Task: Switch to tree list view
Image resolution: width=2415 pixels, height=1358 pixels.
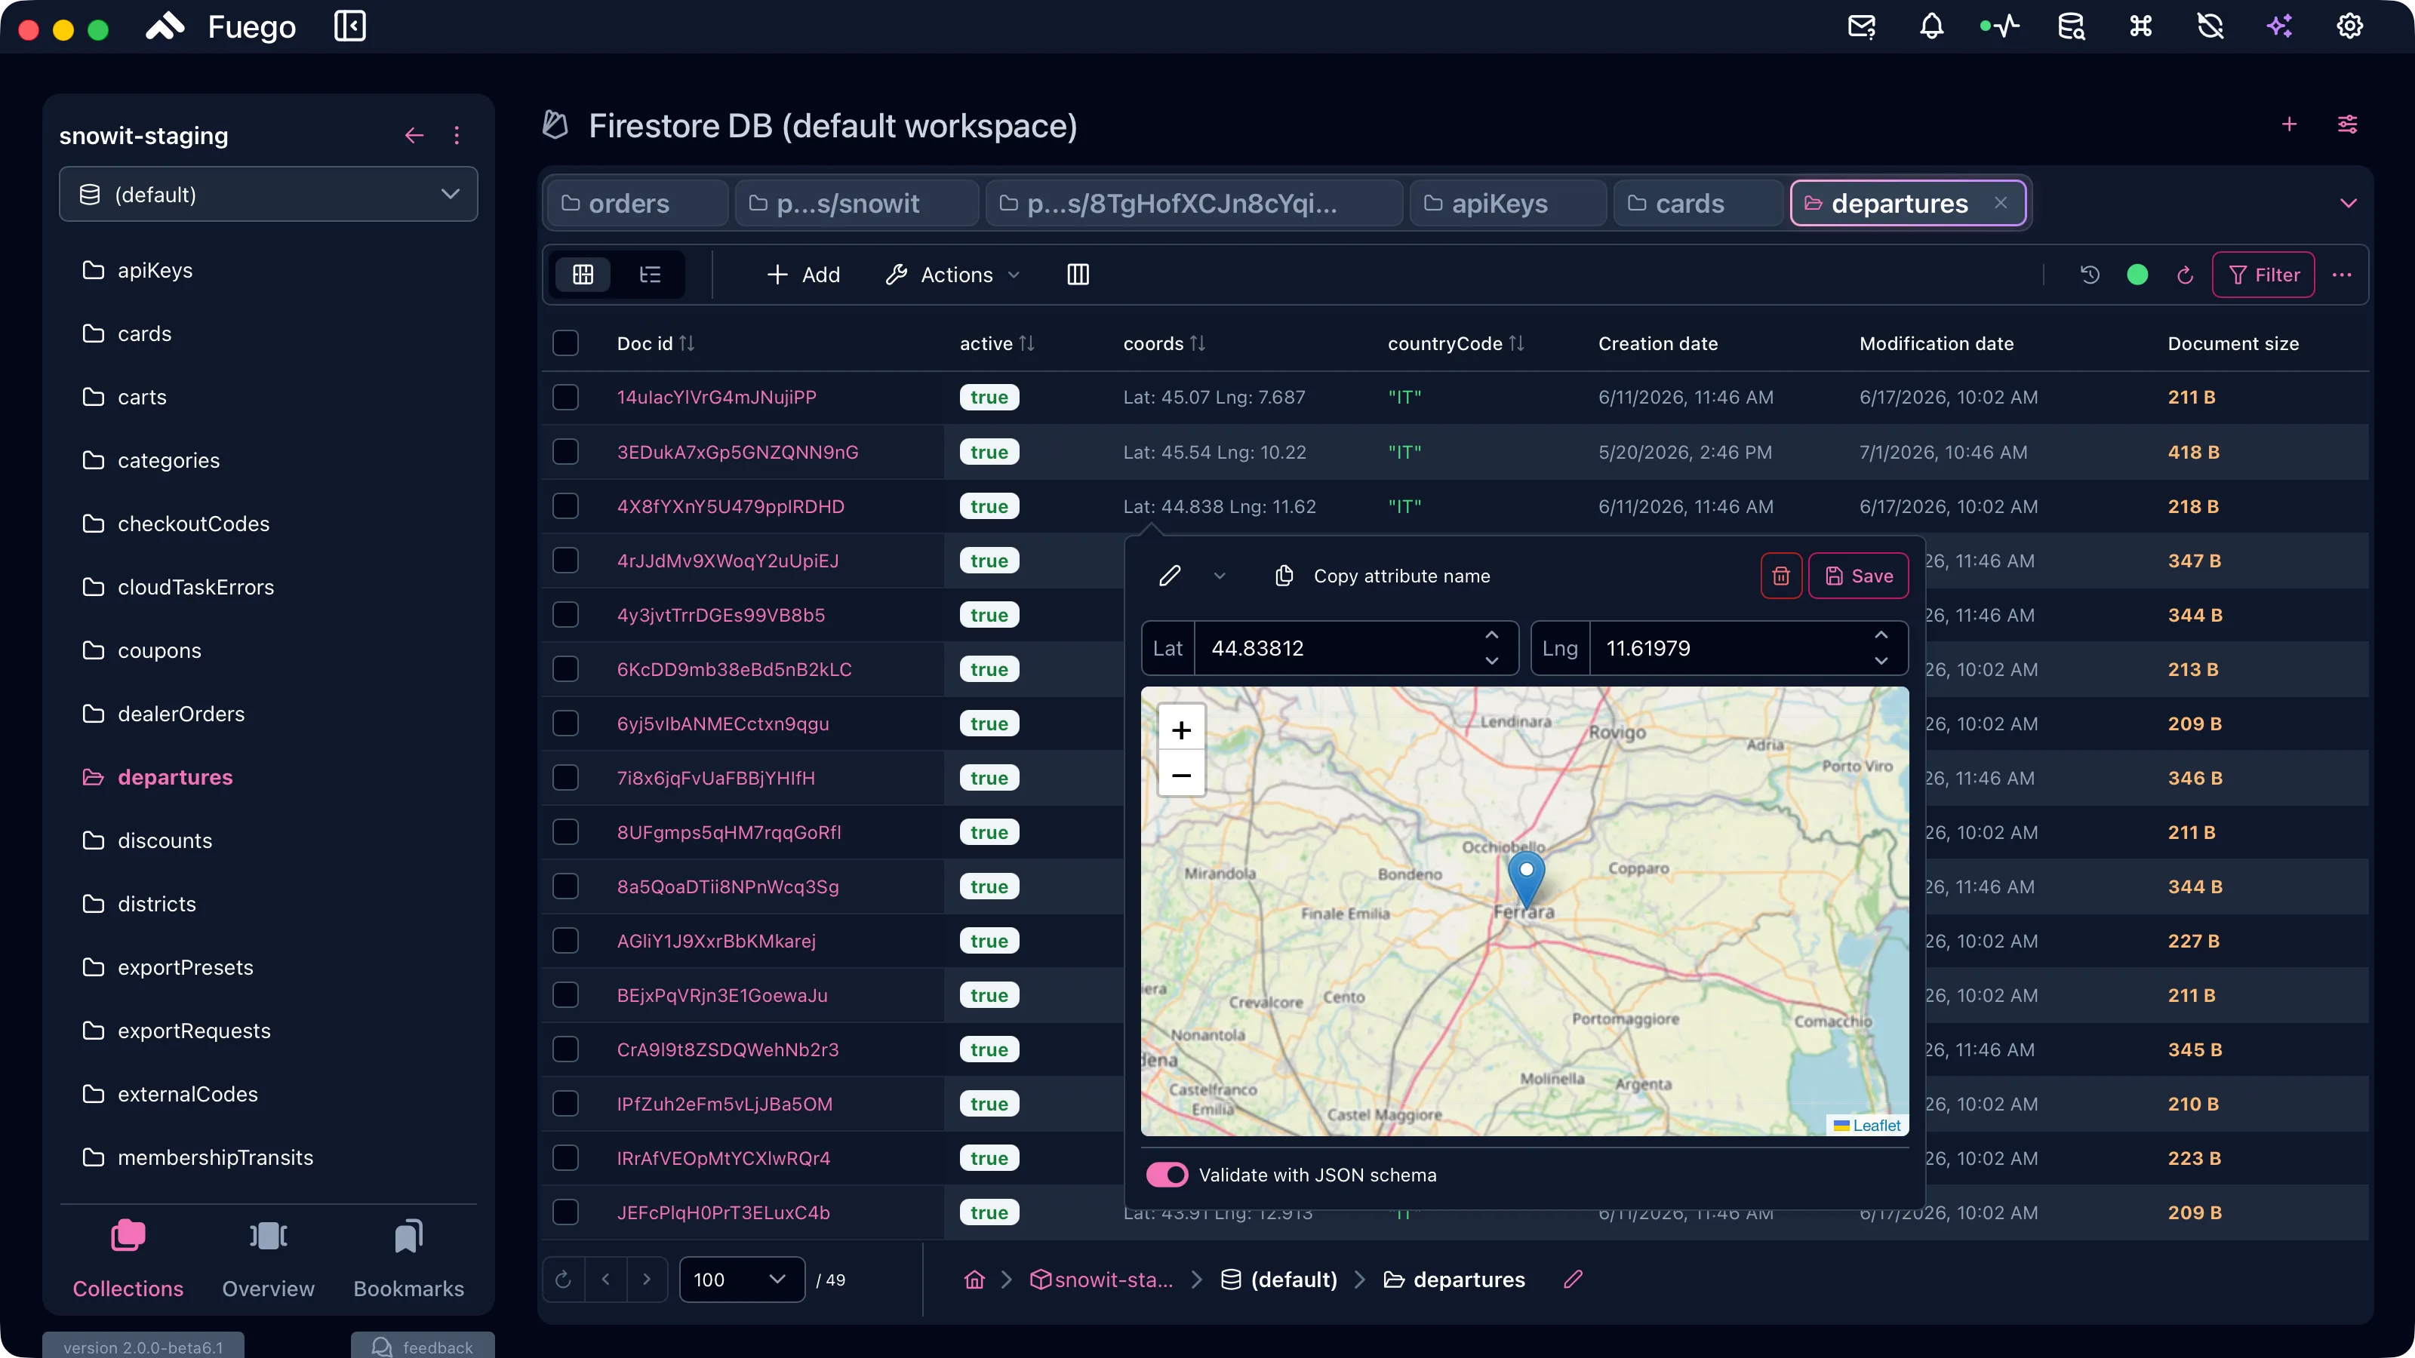Action: (x=650, y=275)
